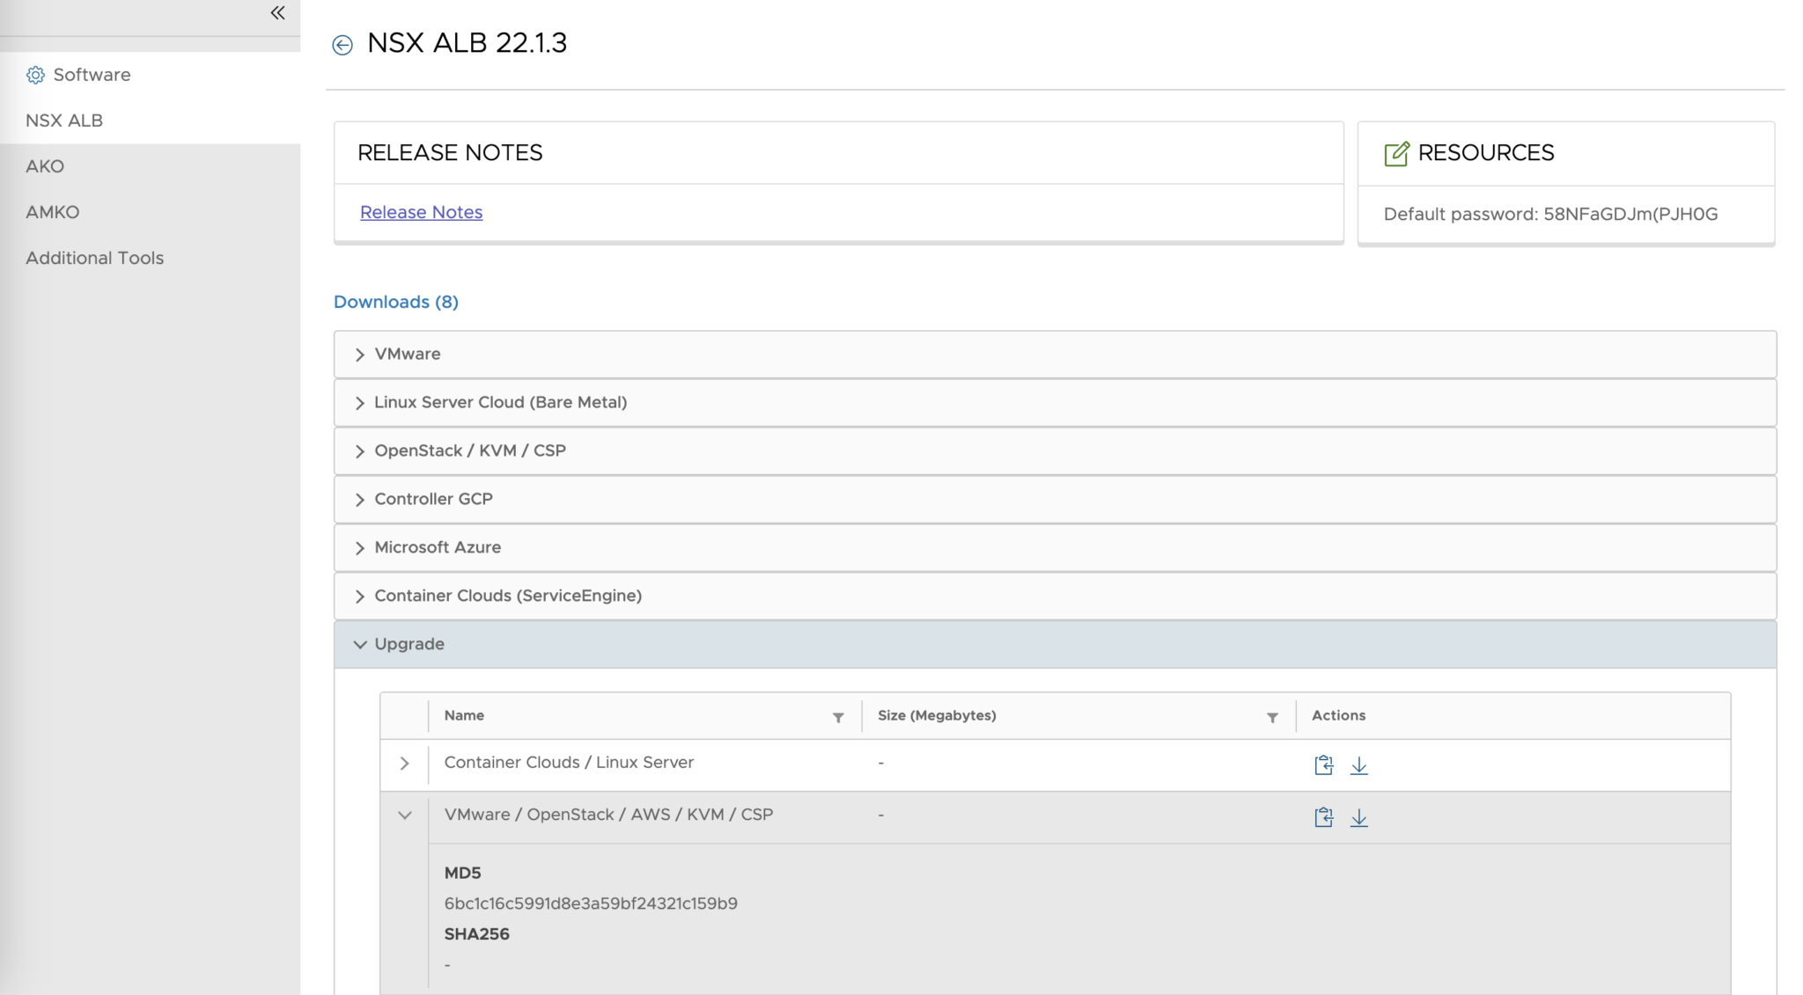Viewport: 1803px width, 995px height.
Task: Open the filter for the Size column
Action: click(1271, 718)
